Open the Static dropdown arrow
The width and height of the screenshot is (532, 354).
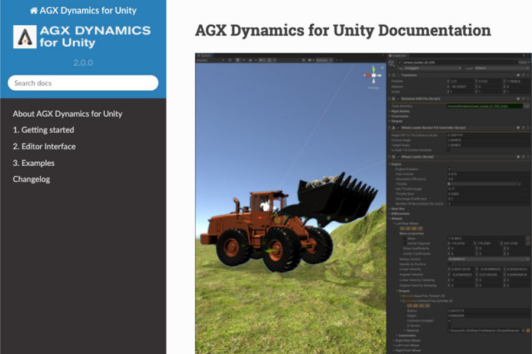528,63
